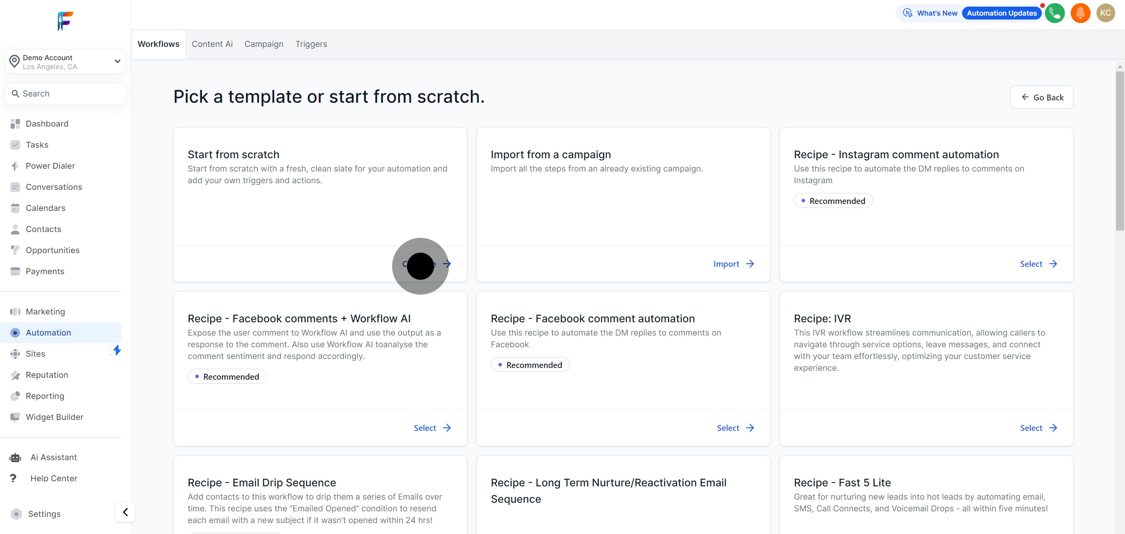1125x534 pixels.
Task: Click the Recommended badge on Instagram recipe
Action: [x=833, y=201]
